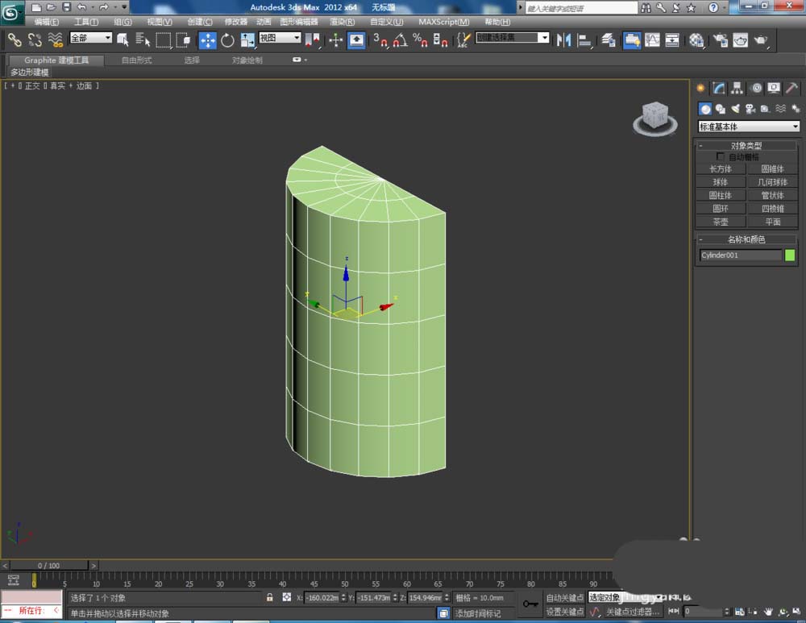The width and height of the screenshot is (806, 623).
Task: Select the Cameras category icon
Action: tap(750, 109)
